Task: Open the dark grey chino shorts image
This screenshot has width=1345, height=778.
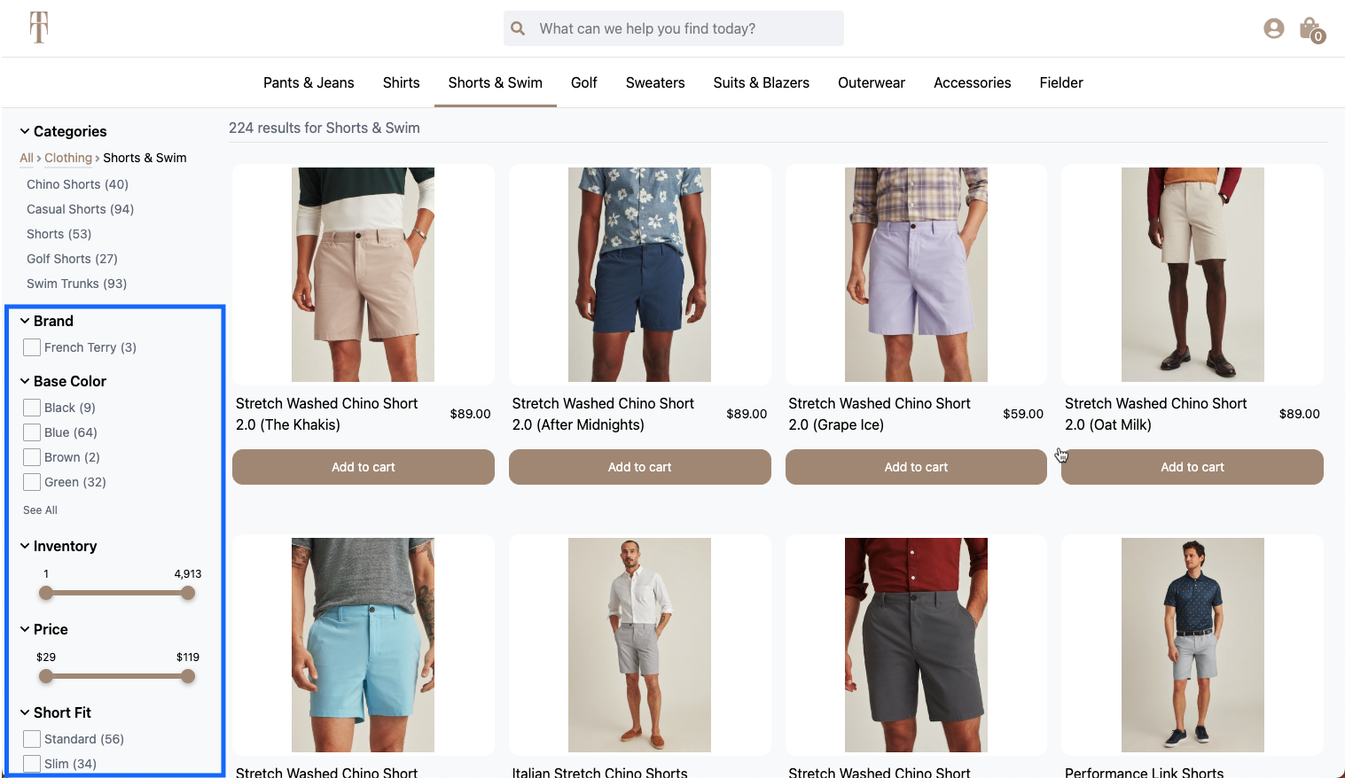Action: (x=916, y=645)
